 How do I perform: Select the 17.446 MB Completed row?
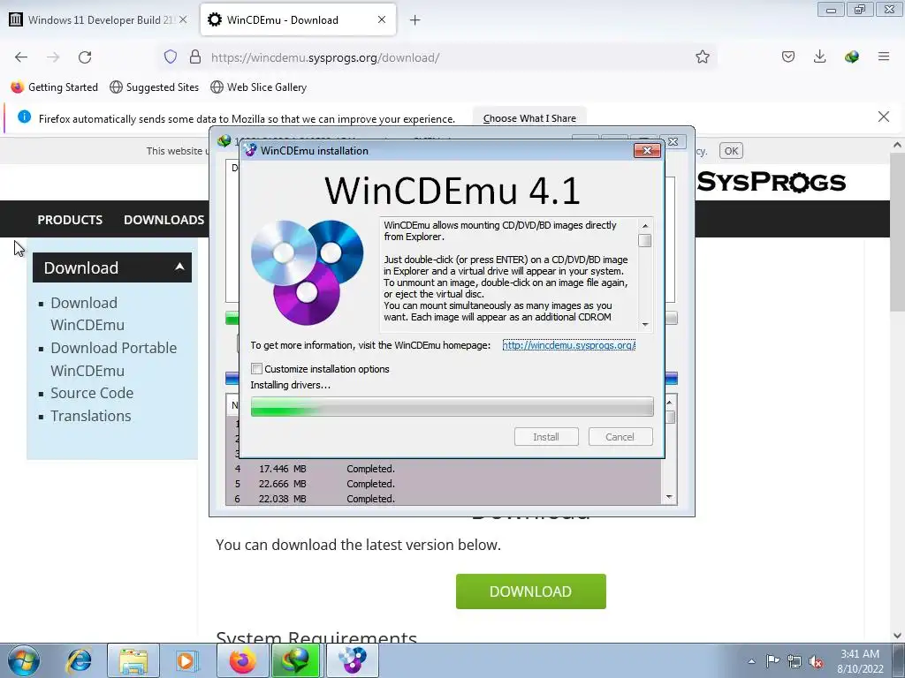[445, 469]
